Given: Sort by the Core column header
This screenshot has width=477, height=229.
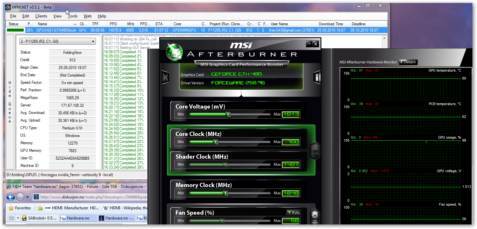Looking at the screenshot, I should click(x=186, y=24).
